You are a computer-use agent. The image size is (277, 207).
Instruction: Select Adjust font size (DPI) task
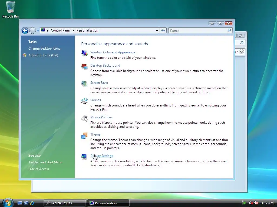[x=43, y=55]
